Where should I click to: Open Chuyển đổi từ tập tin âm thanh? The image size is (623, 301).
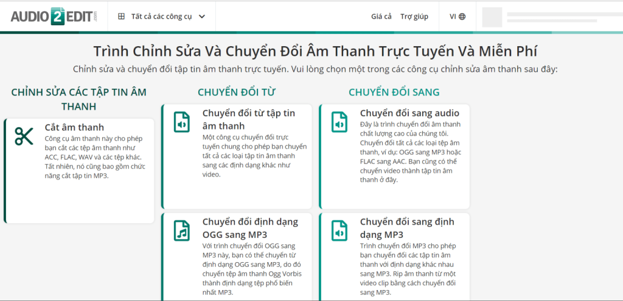[249, 120]
